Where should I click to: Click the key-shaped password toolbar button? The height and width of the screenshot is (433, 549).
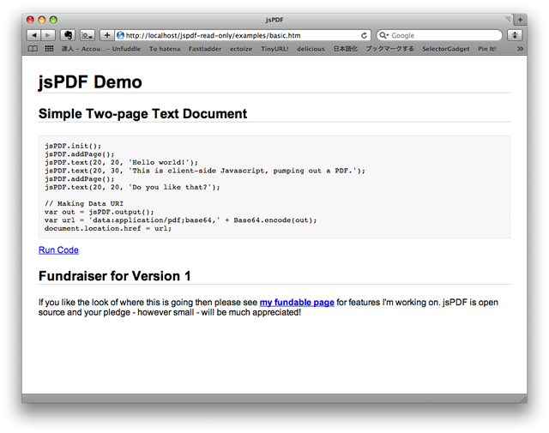click(87, 35)
